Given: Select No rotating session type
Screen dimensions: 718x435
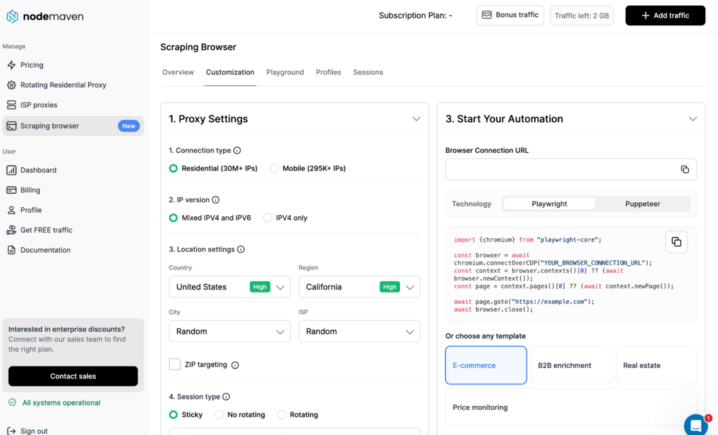Looking at the screenshot, I should point(219,415).
